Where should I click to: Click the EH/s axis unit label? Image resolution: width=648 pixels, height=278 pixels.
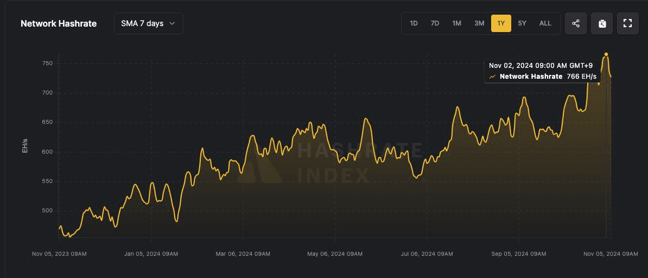point(25,147)
